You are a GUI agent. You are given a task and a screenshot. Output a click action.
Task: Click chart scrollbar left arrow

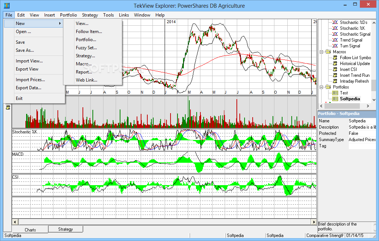pyautogui.click(x=15, y=222)
